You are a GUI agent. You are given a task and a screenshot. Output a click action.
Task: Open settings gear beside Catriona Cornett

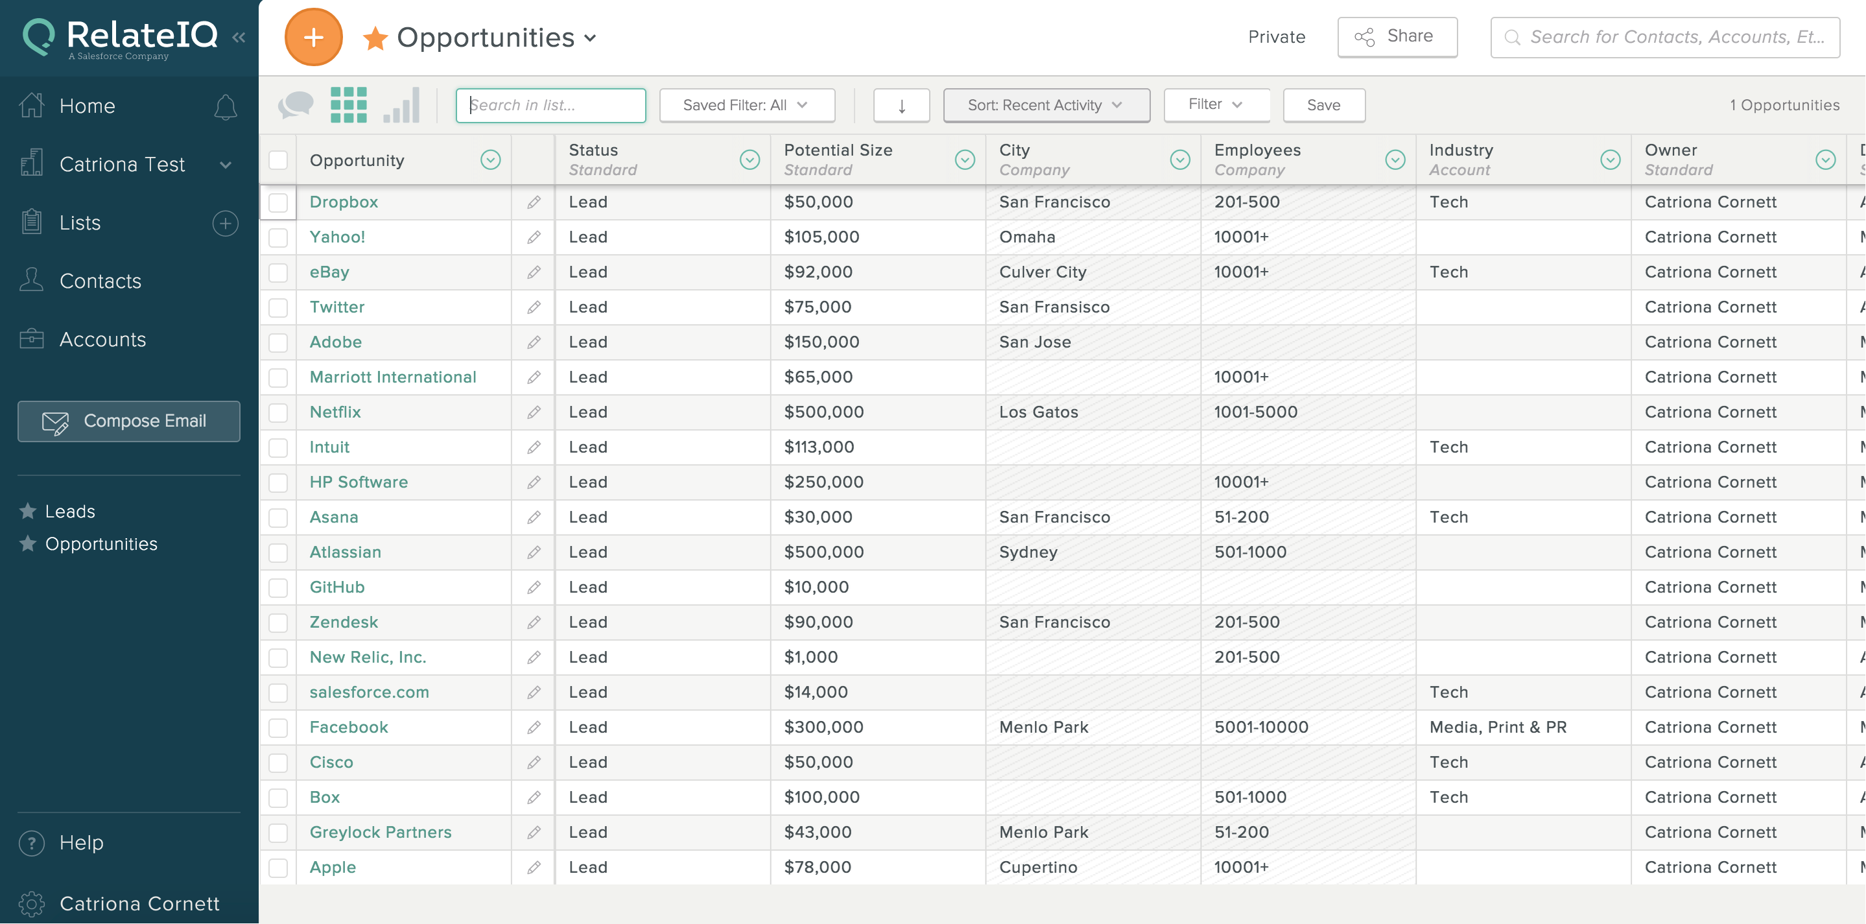(31, 904)
